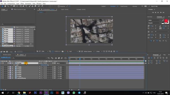Click the current time indicator on ruler
170x95 pixels.
pos(80,59)
